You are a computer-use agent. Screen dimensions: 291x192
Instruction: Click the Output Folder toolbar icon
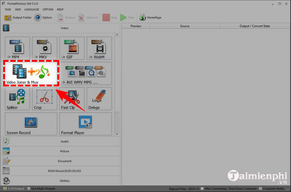point(8,17)
